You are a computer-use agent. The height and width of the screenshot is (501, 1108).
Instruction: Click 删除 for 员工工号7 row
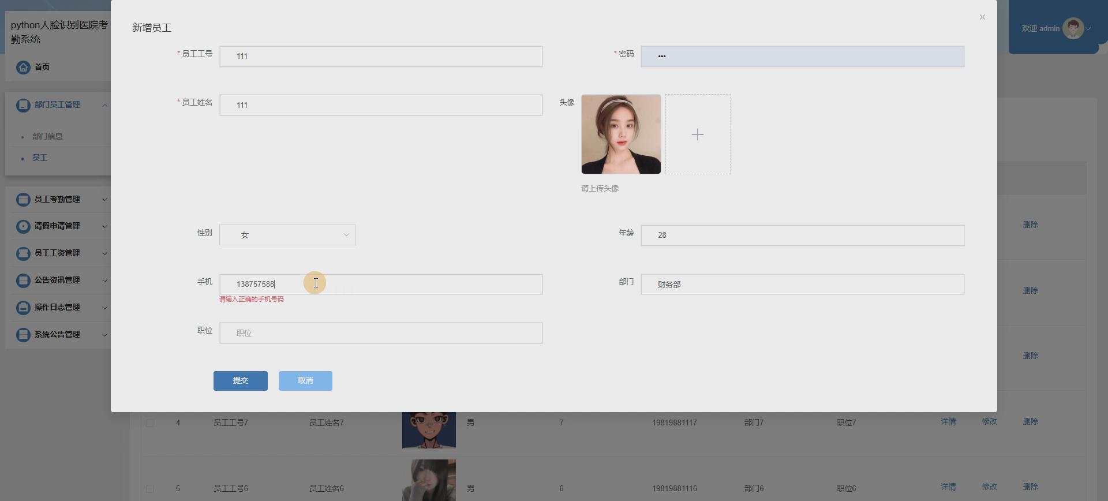[x=1031, y=422]
